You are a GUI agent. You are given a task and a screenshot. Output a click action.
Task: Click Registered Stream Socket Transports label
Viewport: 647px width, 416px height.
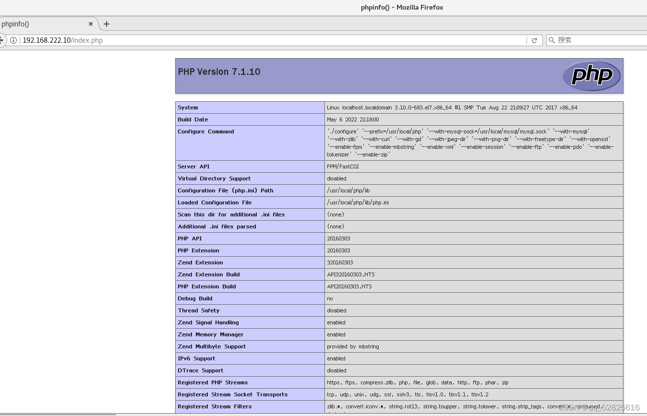[x=233, y=394]
